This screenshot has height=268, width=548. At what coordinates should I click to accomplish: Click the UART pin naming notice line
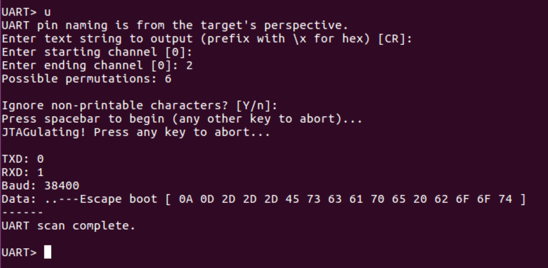click(175, 26)
